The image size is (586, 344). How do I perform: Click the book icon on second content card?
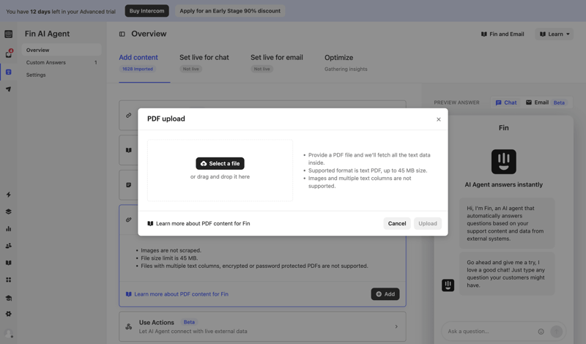[129, 150]
